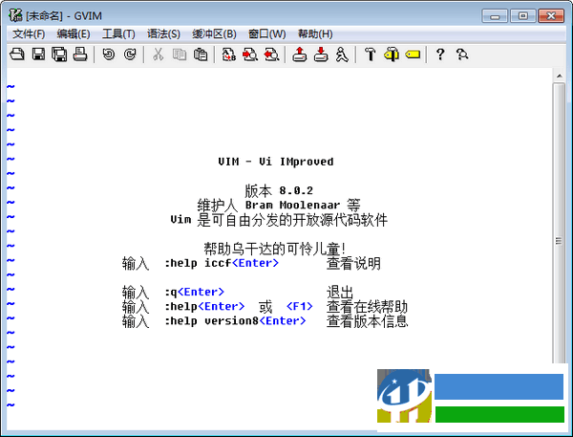Click the GVIM title bar app icon

[15, 15]
